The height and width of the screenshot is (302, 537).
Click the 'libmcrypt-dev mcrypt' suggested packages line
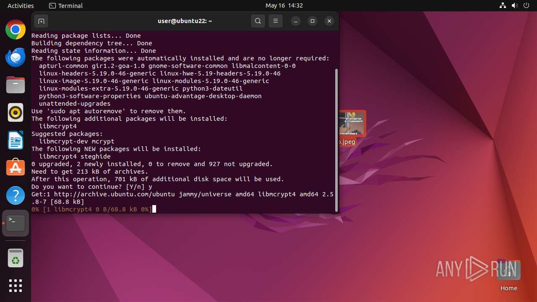click(77, 141)
